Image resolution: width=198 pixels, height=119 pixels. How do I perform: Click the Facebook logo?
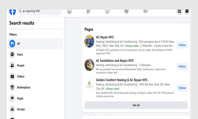(x=12, y=12)
